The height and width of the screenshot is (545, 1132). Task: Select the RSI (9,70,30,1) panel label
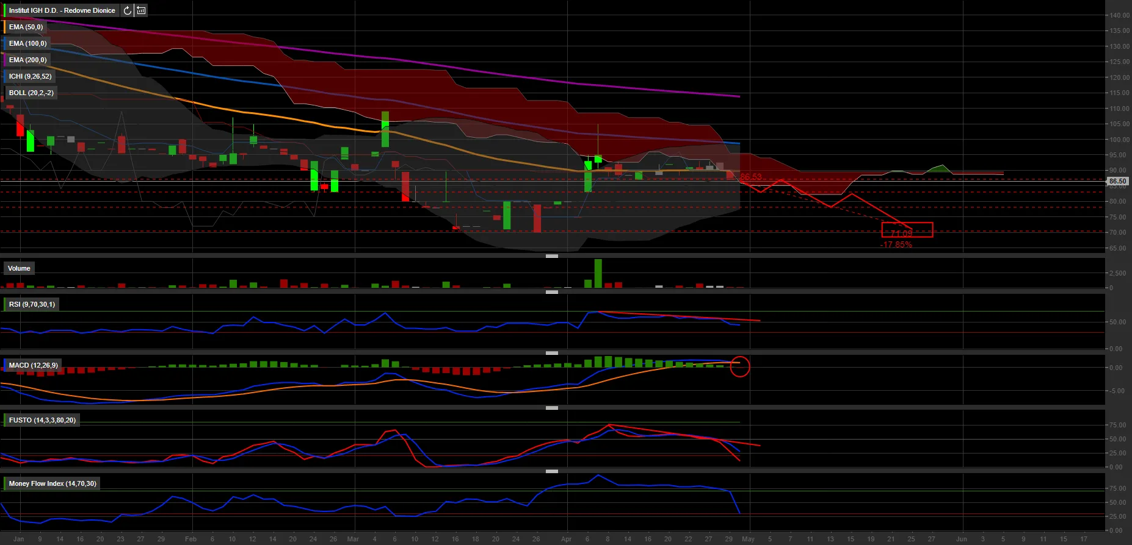(32, 304)
